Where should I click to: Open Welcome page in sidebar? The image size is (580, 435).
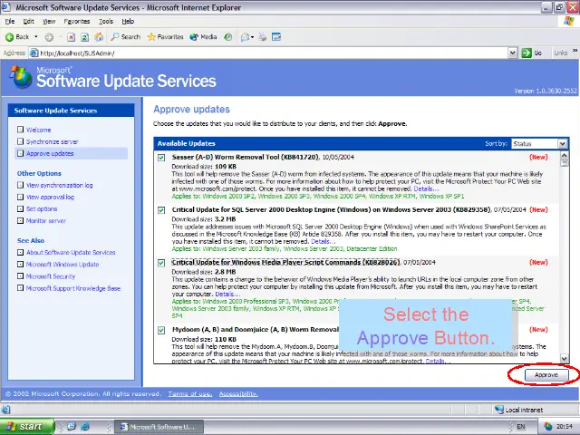tap(38, 130)
